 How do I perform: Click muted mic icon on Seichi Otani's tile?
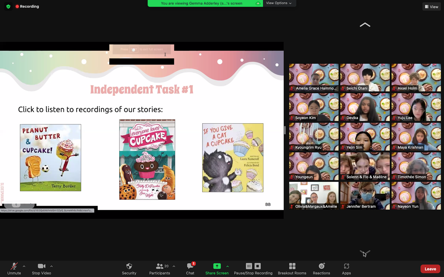pyautogui.click(x=343, y=88)
